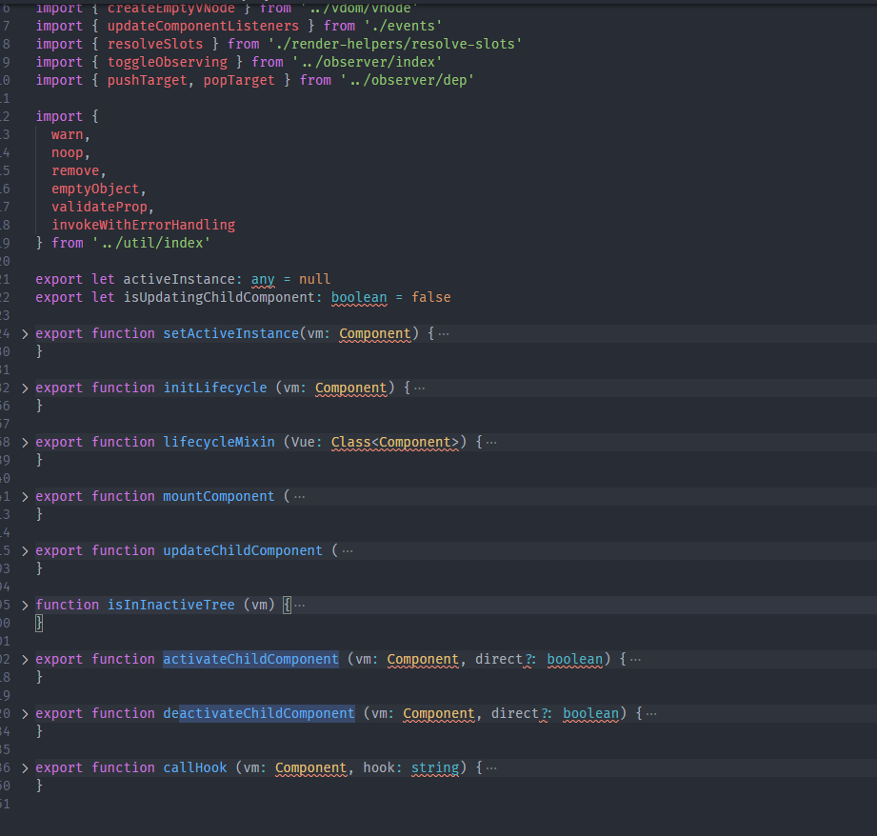Image resolution: width=877 pixels, height=836 pixels.
Task: Click the Component type in initLifecycle
Action: [350, 388]
